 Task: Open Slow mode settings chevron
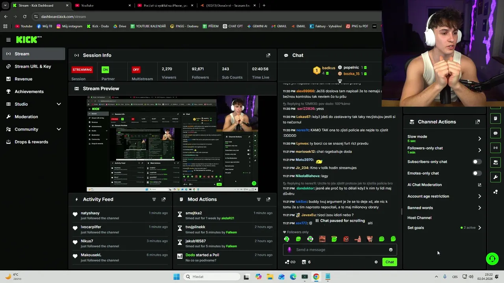479,138
